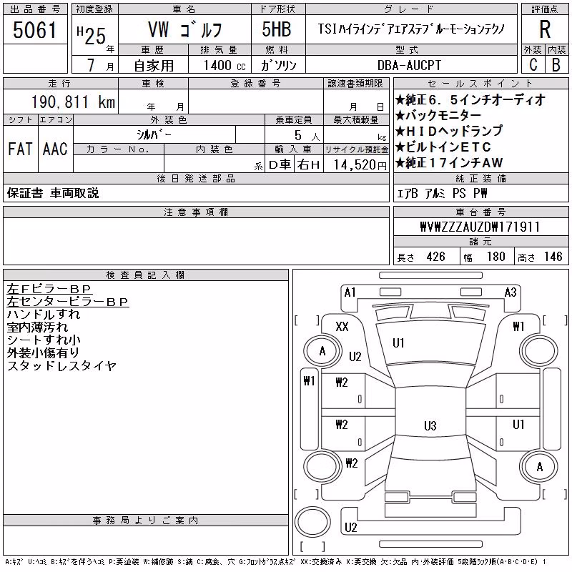Click the セールスポイント header
The width and height of the screenshot is (572, 572).
point(480,84)
